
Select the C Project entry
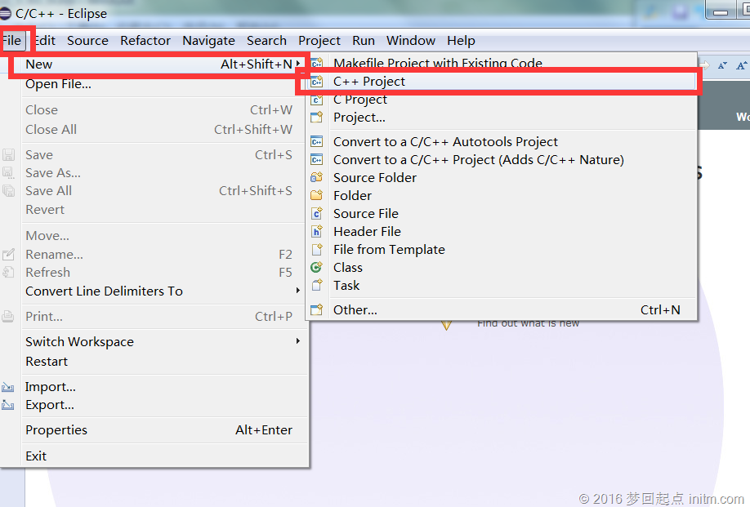click(501, 100)
